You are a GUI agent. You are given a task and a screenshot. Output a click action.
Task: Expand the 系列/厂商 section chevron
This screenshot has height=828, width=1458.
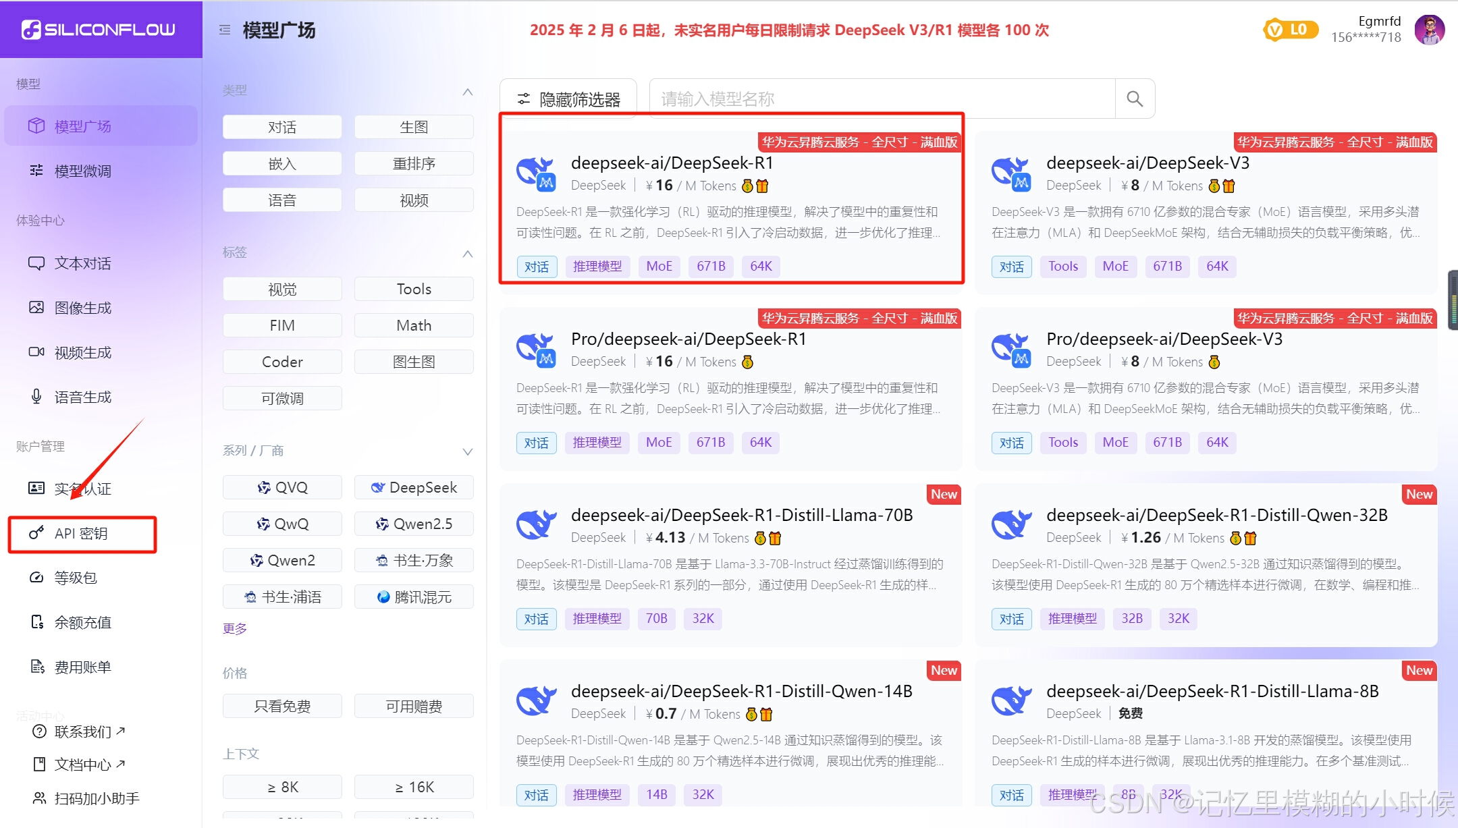(468, 451)
